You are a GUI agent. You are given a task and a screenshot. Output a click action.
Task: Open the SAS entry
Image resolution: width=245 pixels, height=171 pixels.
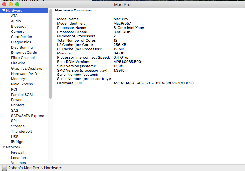tap(15, 110)
